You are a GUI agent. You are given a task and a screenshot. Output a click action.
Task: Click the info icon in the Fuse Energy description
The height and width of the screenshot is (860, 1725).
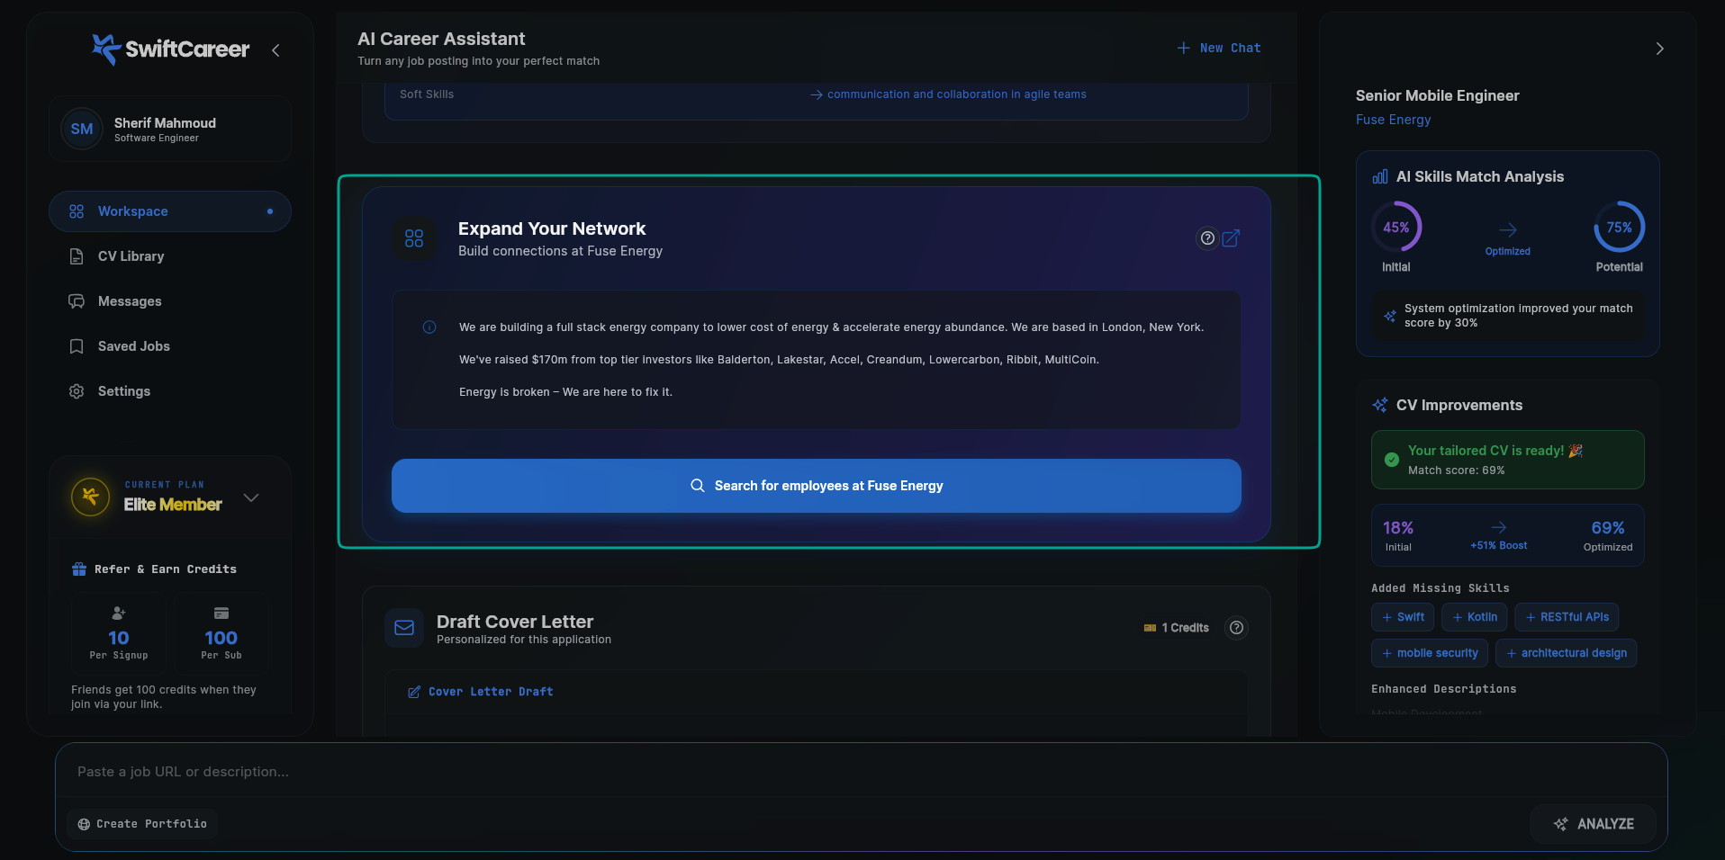tap(429, 327)
